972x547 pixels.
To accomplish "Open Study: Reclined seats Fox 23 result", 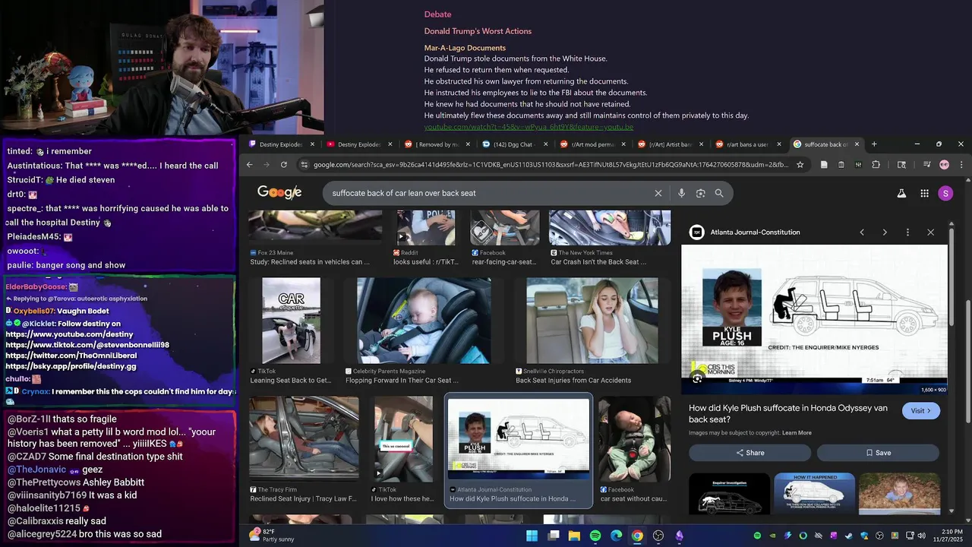I will (x=310, y=262).
